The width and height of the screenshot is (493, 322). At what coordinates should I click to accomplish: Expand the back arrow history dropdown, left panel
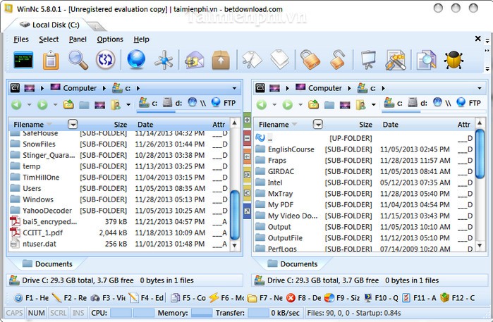(x=28, y=105)
